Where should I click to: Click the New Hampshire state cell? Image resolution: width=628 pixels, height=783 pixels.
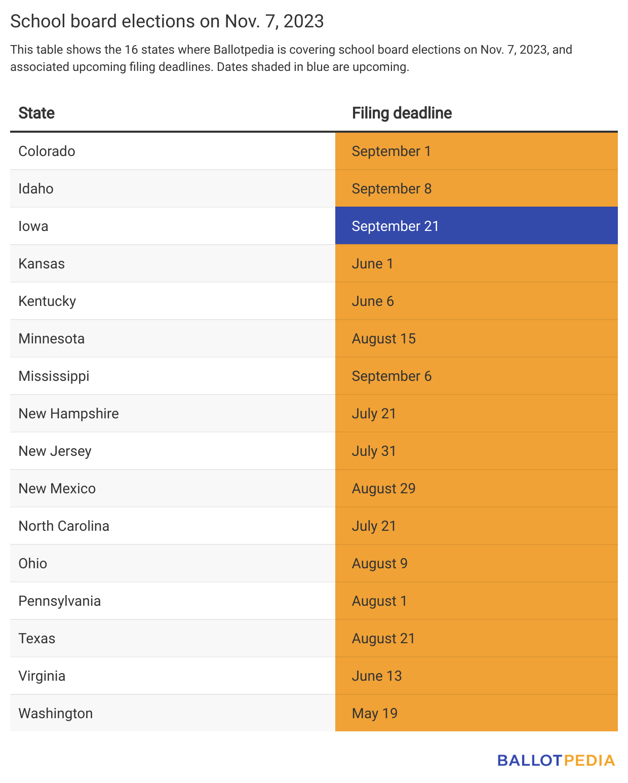coord(68,413)
